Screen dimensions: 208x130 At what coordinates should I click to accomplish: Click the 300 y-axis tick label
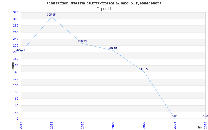(x=16, y=19)
